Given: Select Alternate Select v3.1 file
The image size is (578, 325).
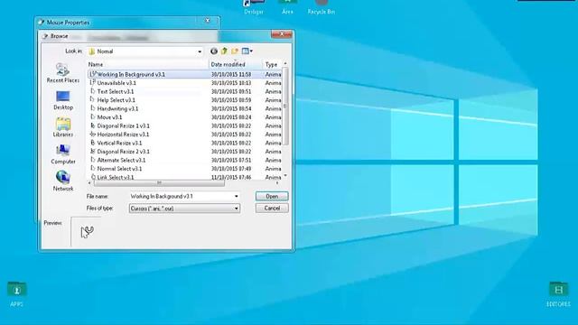Looking at the screenshot, I should tap(121, 161).
